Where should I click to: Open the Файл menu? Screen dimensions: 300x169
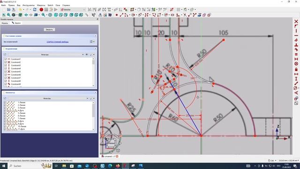coord(3,5)
